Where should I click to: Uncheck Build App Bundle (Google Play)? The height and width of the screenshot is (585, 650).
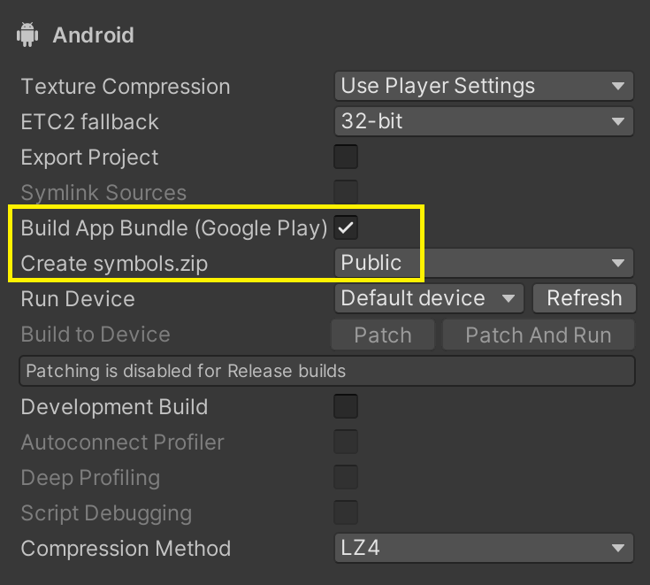(346, 227)
